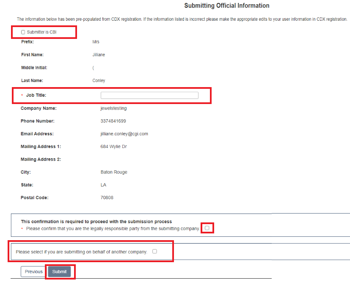Click the Previous button
Viewport: 350px width, 285px height.
click(33, 271)
